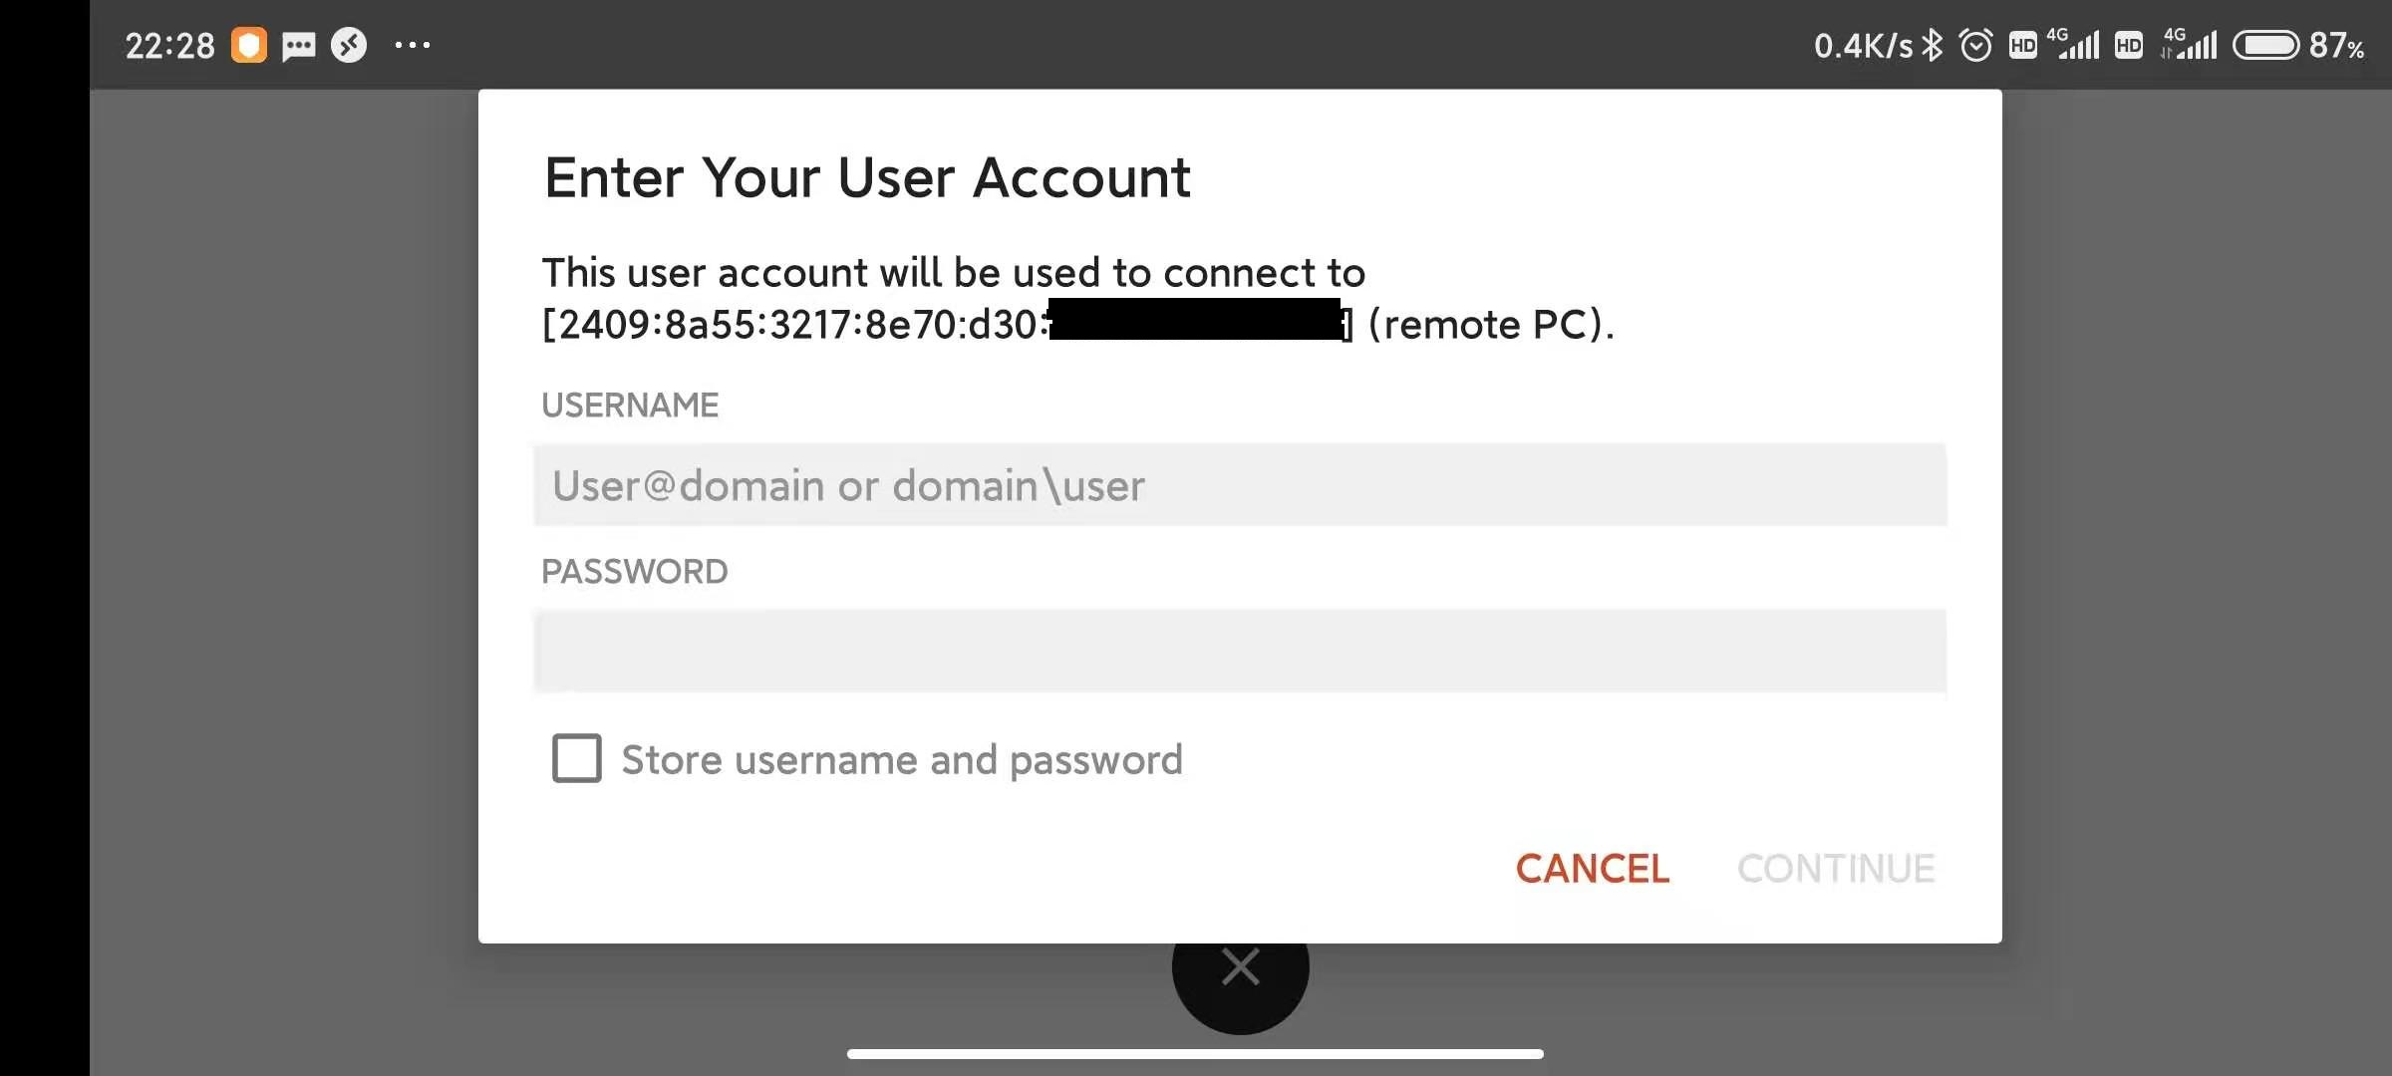
Task: Tap the Bluetooth status icon
Action: point(1933,45)
